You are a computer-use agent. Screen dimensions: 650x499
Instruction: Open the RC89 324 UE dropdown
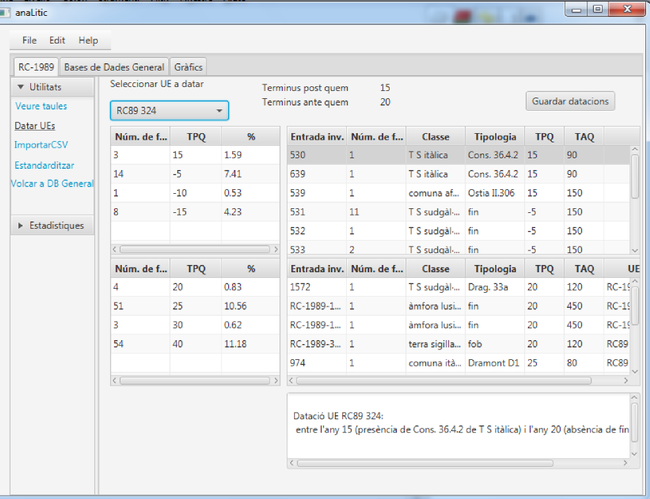point(169,111)
